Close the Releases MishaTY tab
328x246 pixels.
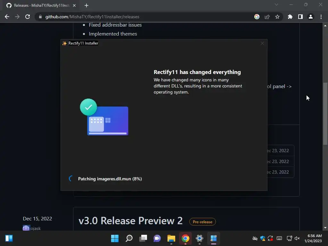coord(74,5)
